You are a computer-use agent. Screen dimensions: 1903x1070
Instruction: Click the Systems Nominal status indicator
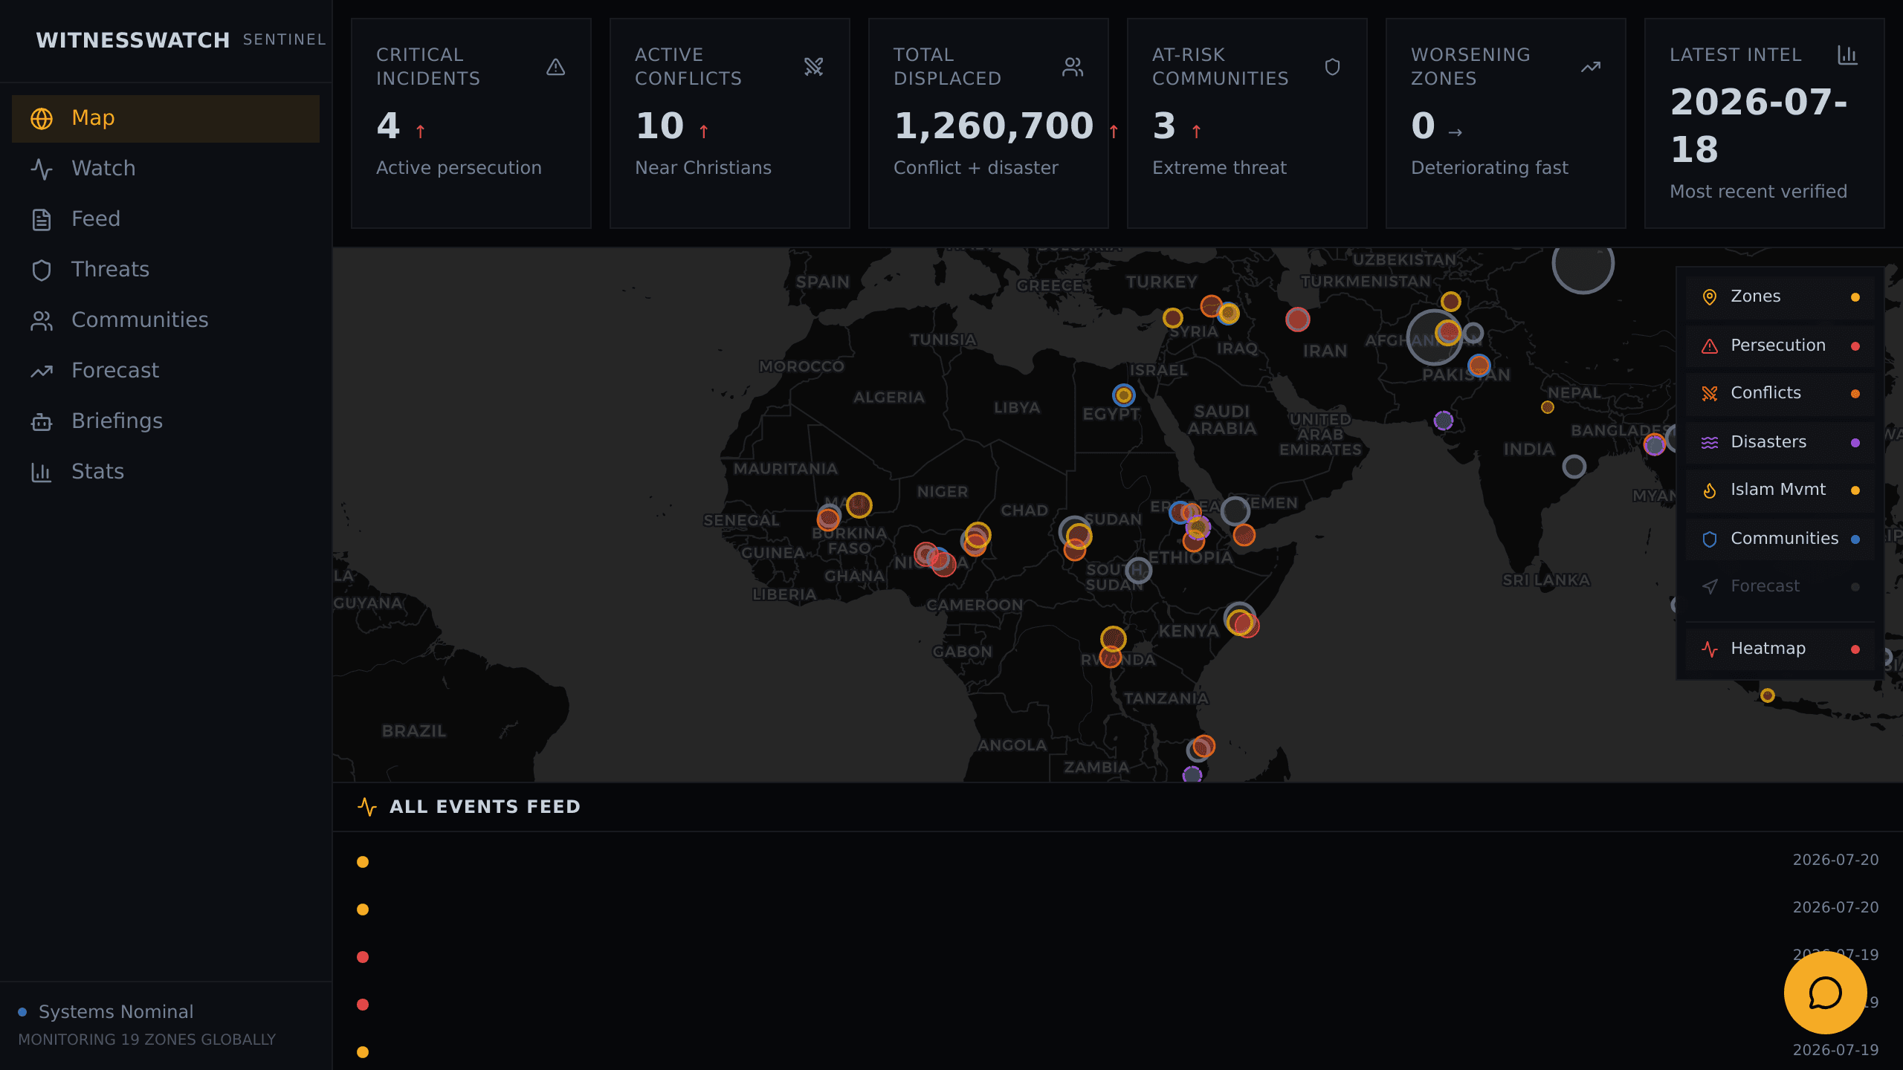(106, 1012)
